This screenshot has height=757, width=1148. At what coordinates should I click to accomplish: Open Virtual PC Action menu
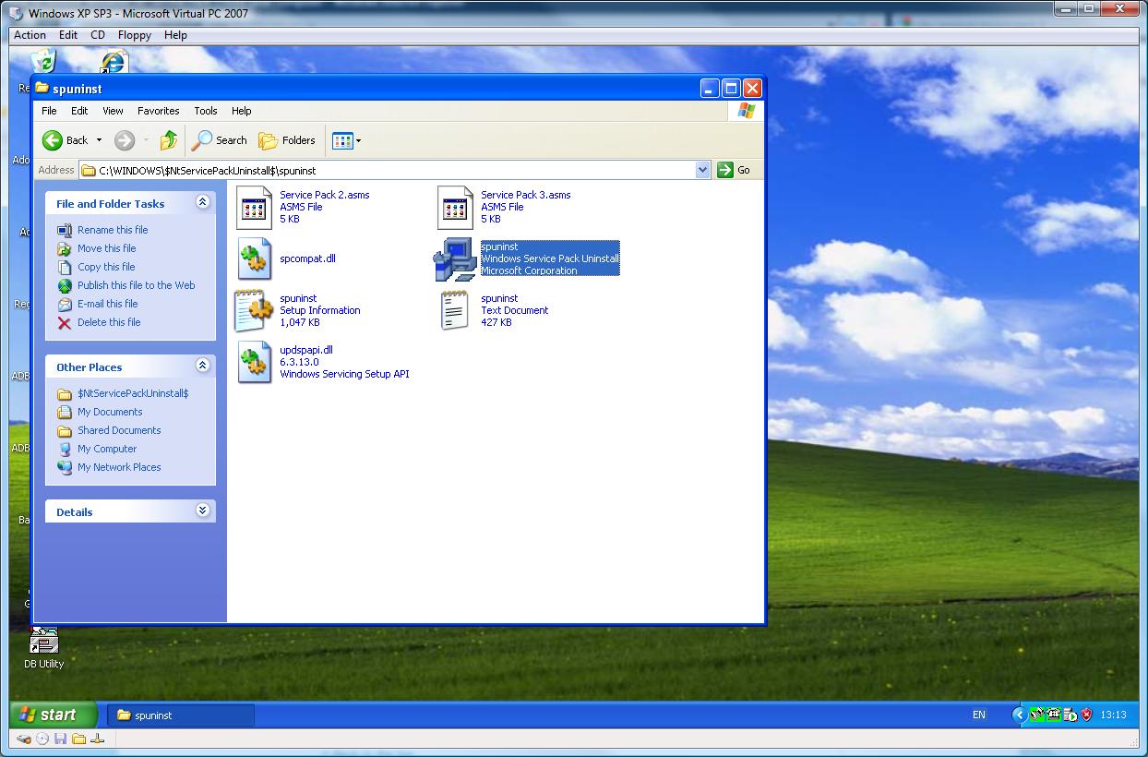tap(30, 35)
